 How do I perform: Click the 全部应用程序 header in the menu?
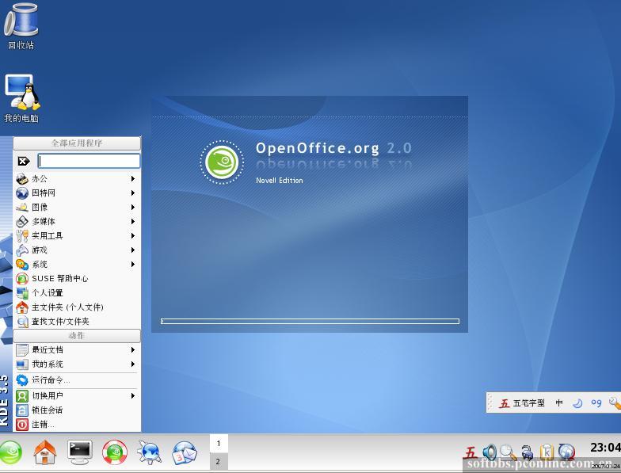point(77,143)
